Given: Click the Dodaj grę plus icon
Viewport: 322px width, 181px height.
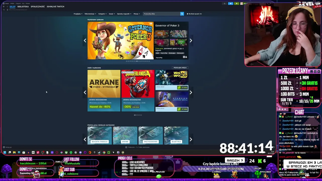Looking at the screenshot, I should pyautogui.click(x=4, y=147).
